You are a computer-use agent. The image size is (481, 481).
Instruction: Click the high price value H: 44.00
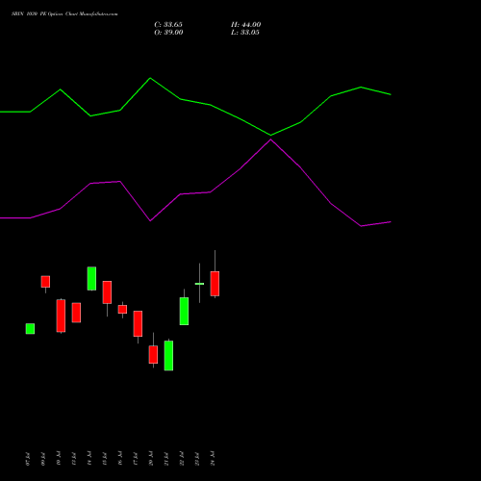(x=246, y=25)
